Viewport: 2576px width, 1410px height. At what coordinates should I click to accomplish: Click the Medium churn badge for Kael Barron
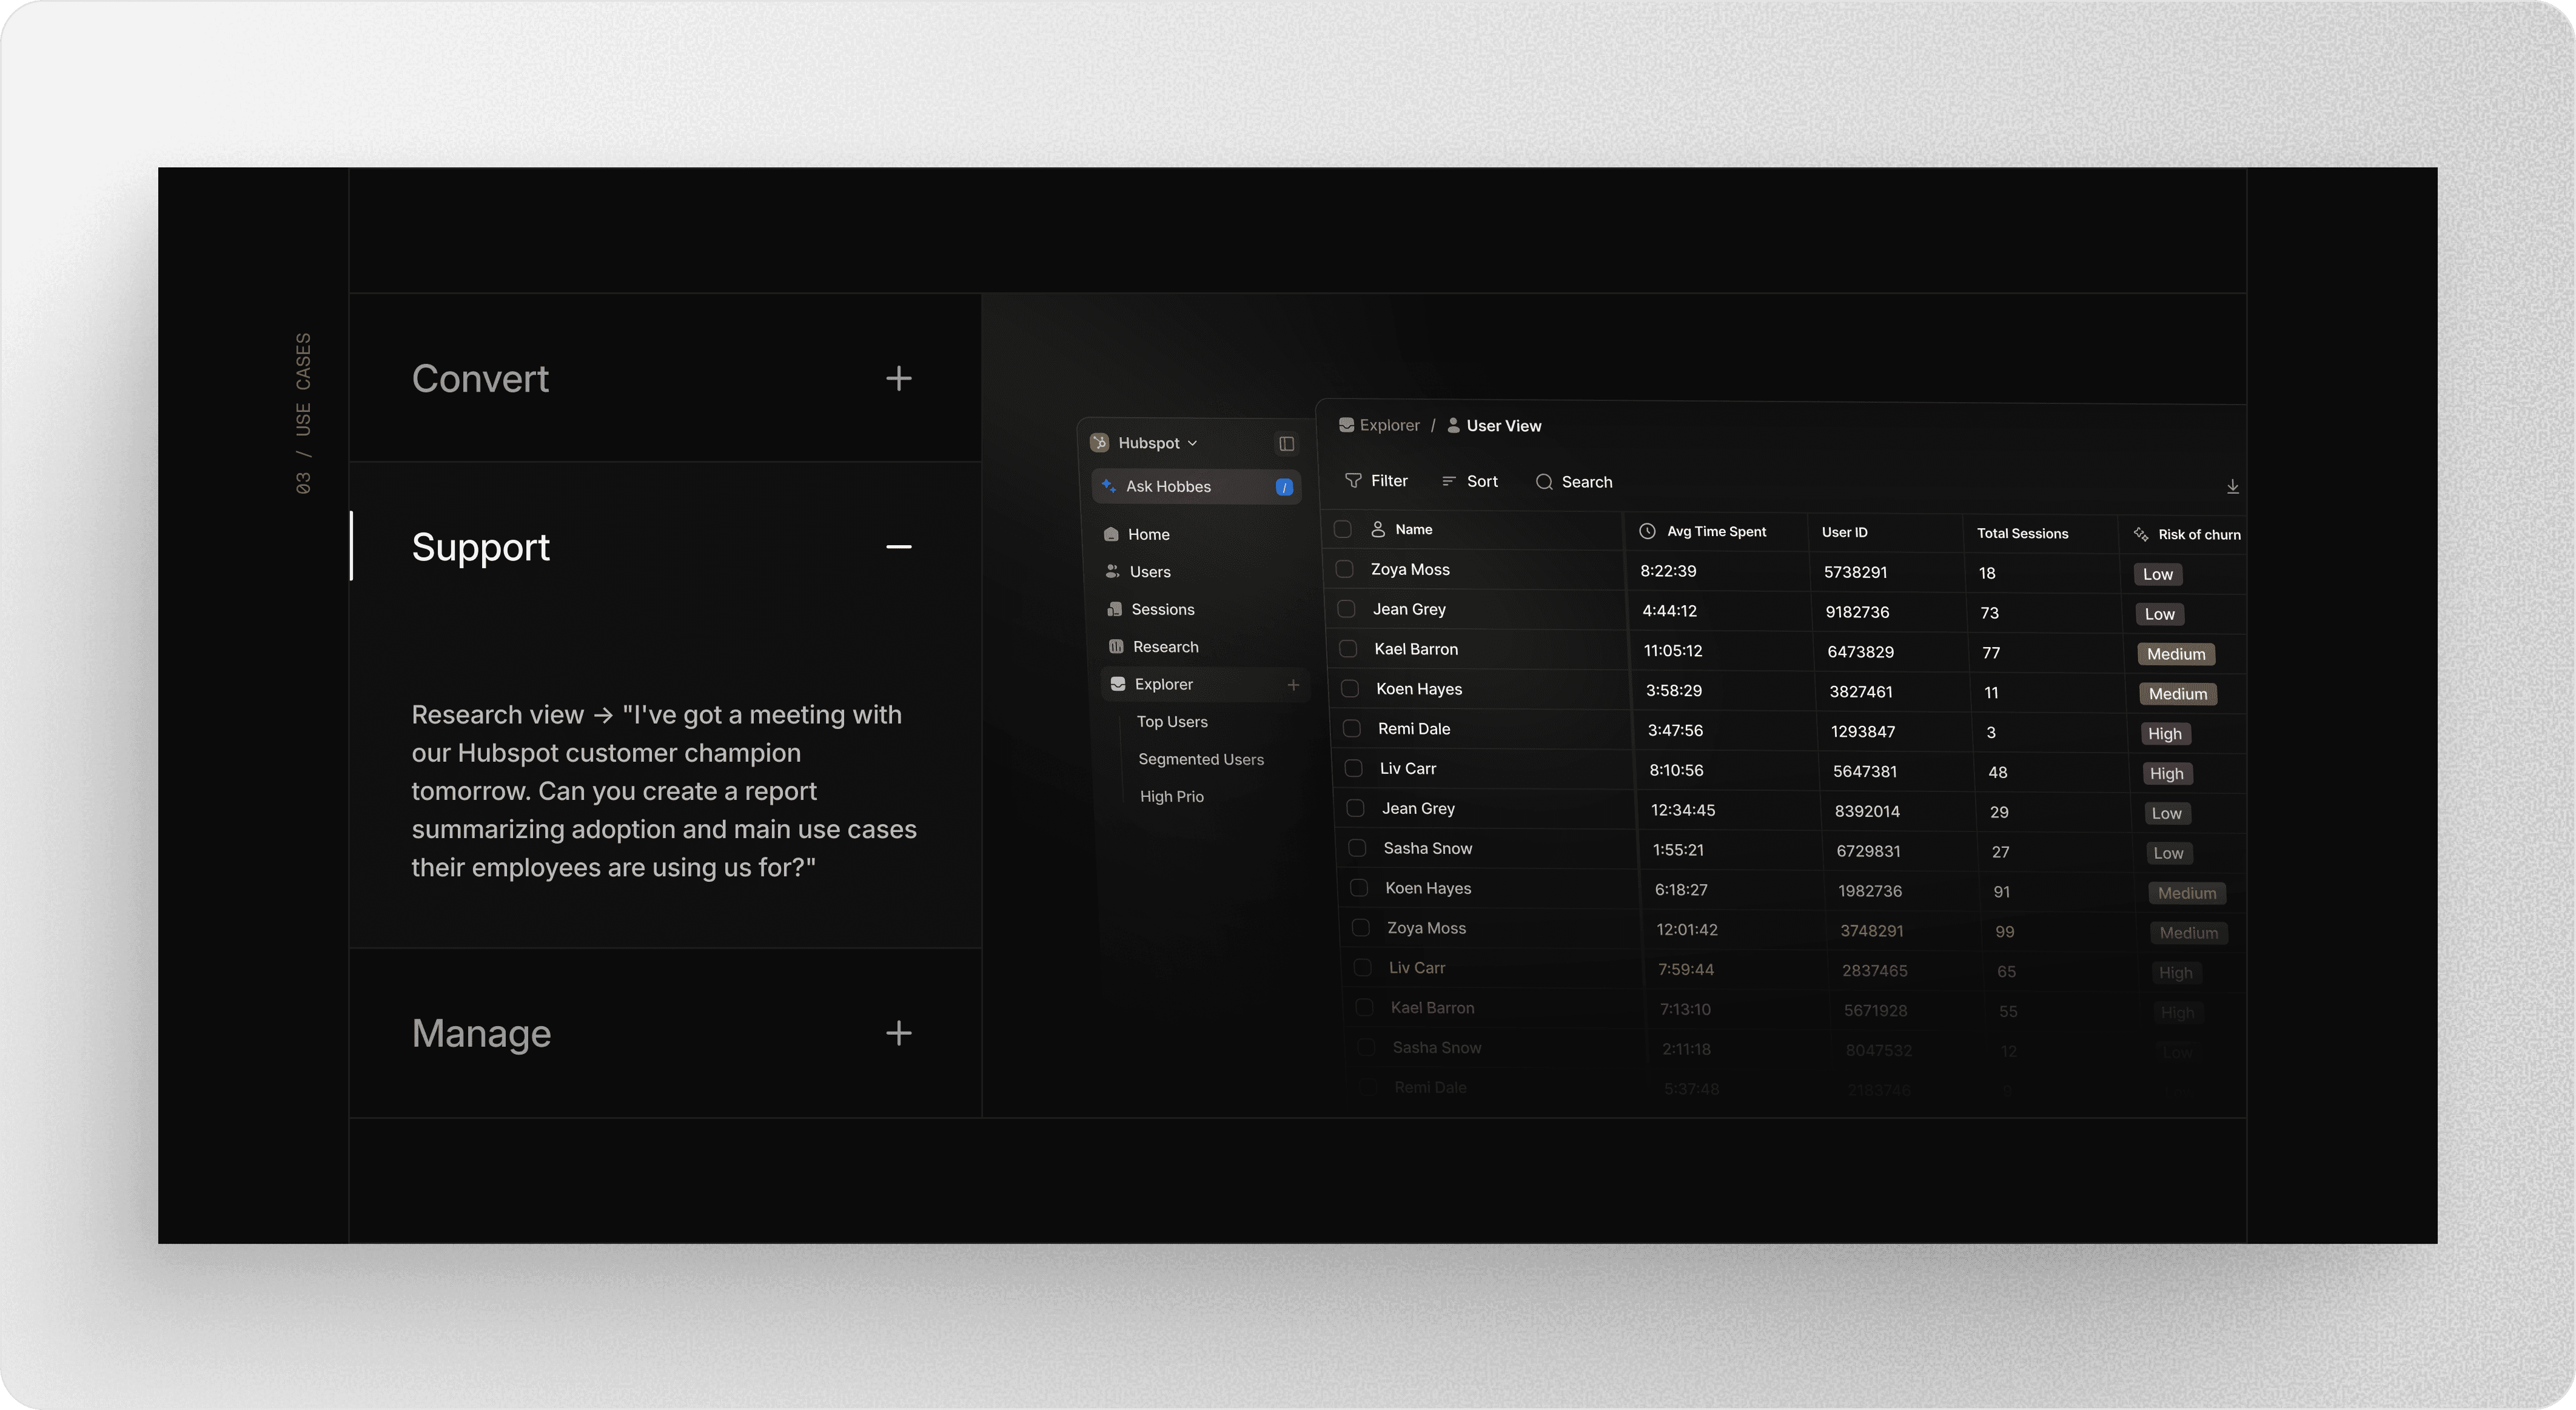click(x=2175, y=654)
